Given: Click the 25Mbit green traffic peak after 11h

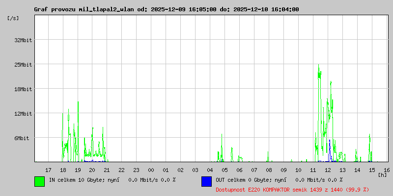Looking at the screenshot, I should (x=318, y=66).
